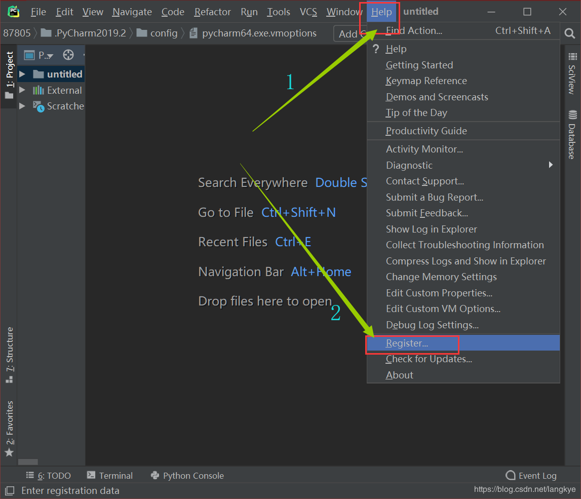Open Demos and Screencasts
The image size is (581, 499).
point(463,97)
